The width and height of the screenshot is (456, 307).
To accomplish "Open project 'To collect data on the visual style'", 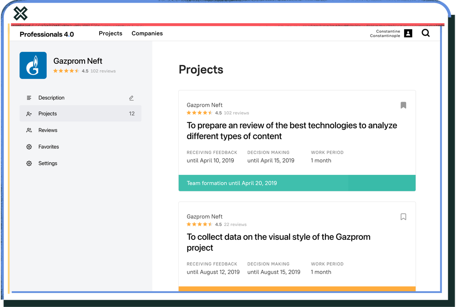I will pos(279,242).
